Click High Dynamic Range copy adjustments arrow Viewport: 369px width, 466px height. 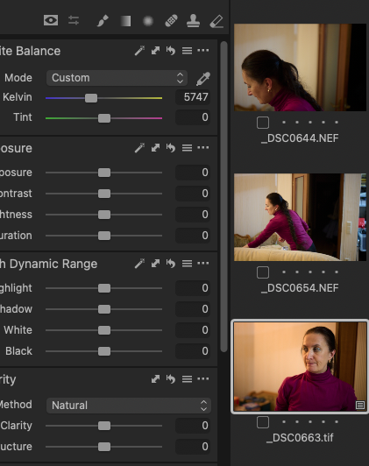pyautogui.click(x=155, y=264)
